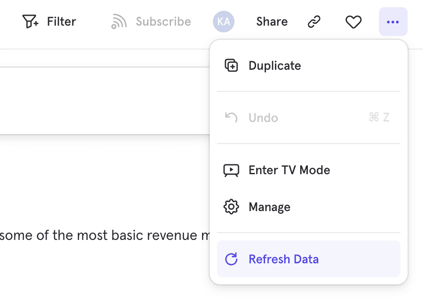This screenshot has height=298, width=423.
Task: Copy the board link via chain icon
Action: pos(314,22)
